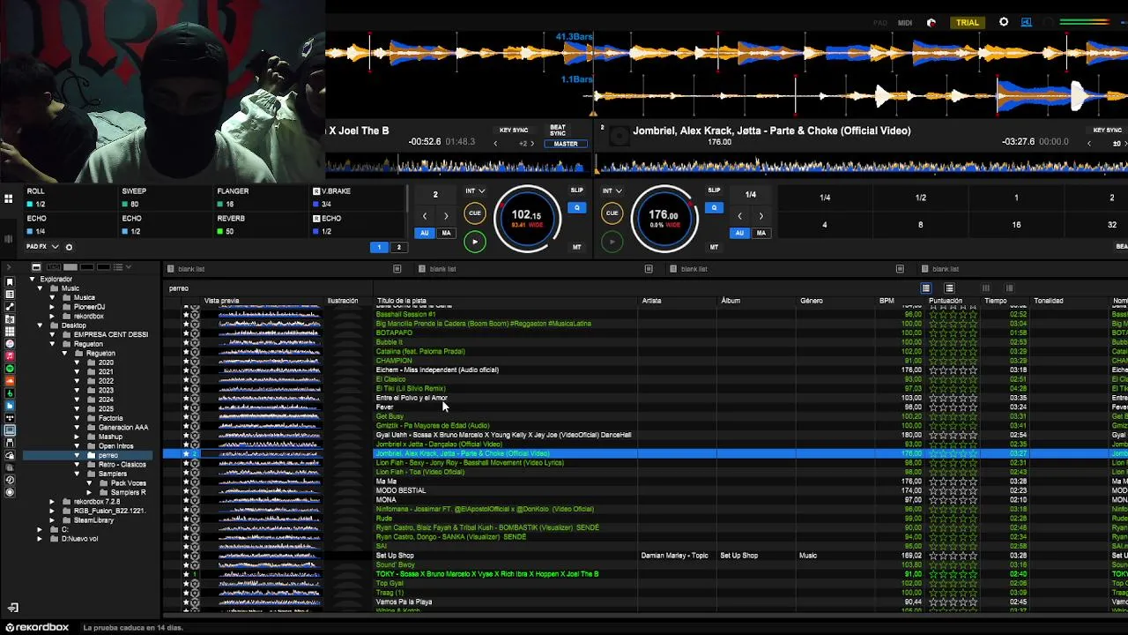Toggle SLIP on deck 2

(714, 190)
